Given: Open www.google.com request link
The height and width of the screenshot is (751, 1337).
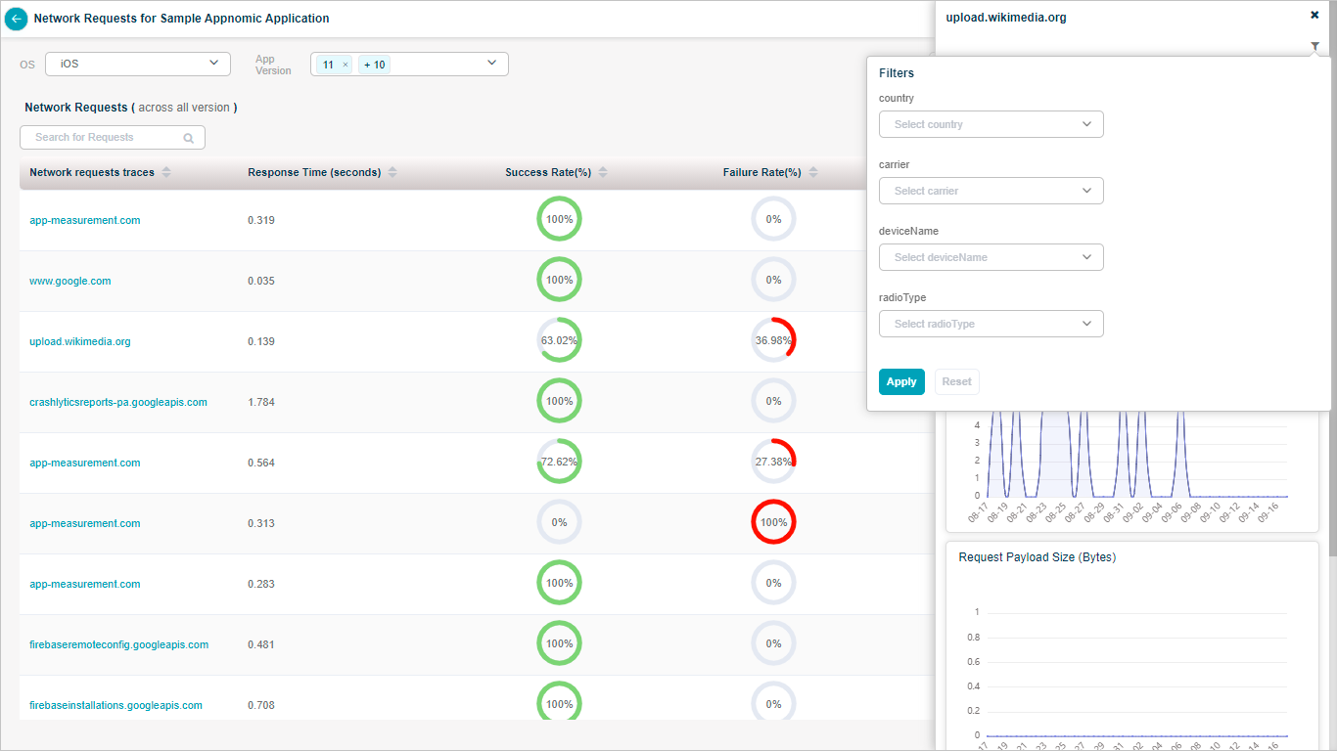Looking at the screenshot, I should [70, 281].
